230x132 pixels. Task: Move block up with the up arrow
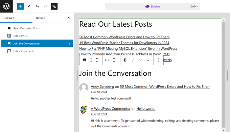(x=97, y=58)
